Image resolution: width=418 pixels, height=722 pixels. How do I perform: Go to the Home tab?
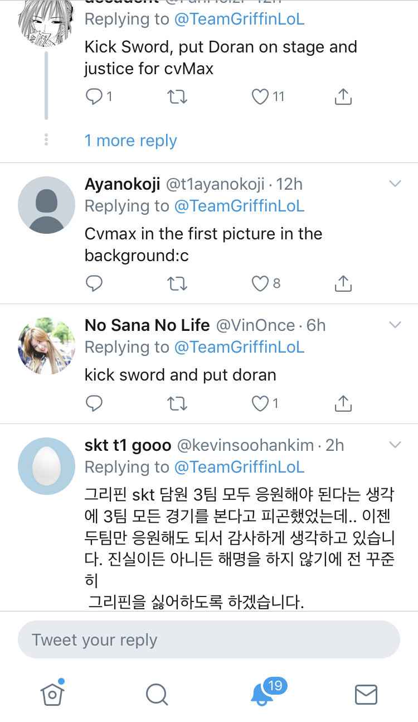(52, 694)
